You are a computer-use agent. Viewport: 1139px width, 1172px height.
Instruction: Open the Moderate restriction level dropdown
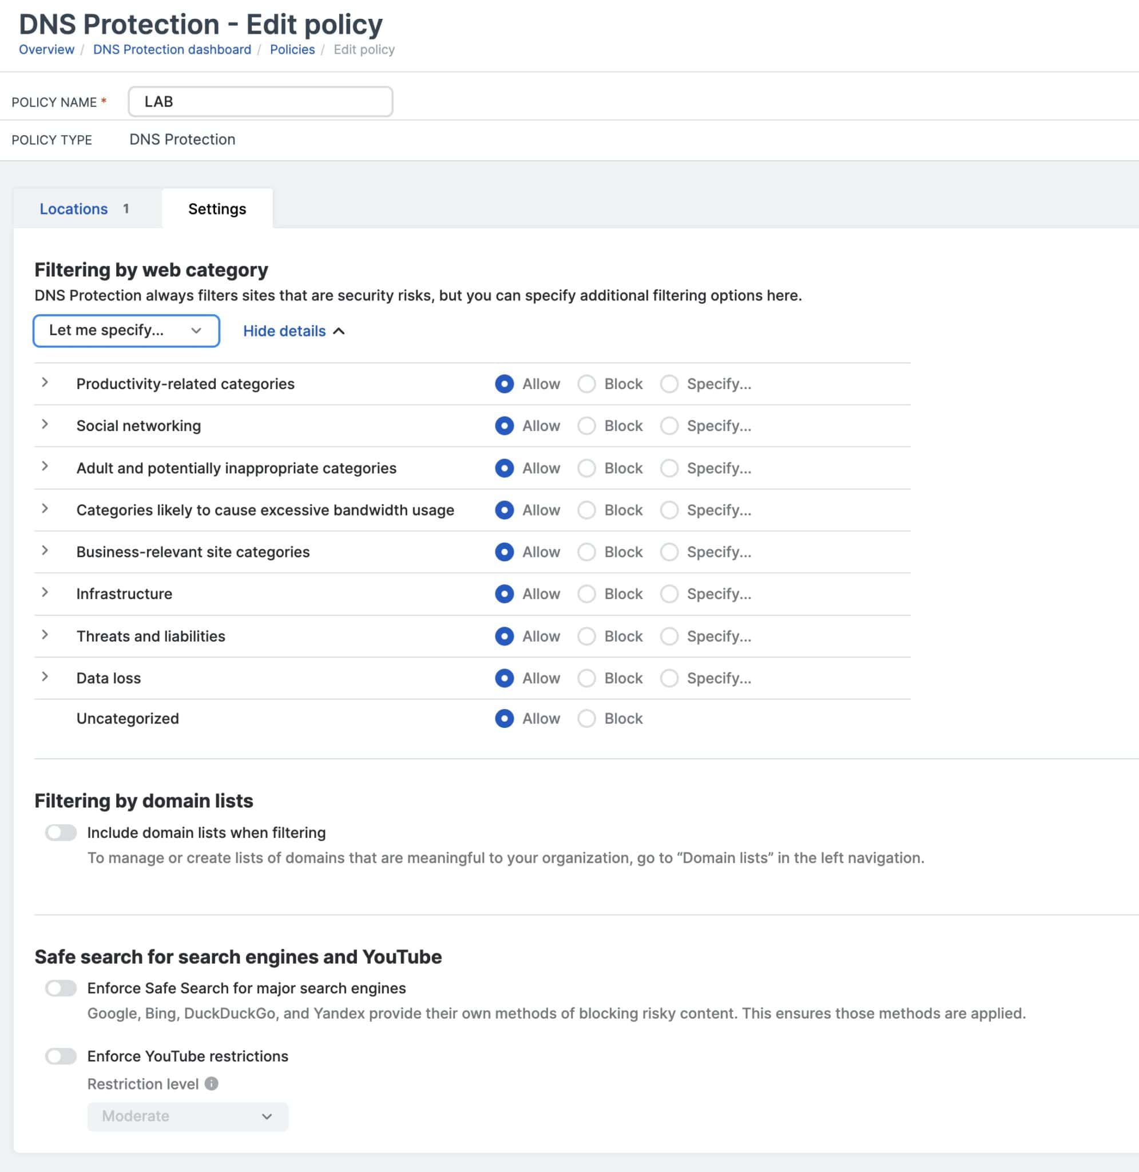pos(187,1116)
